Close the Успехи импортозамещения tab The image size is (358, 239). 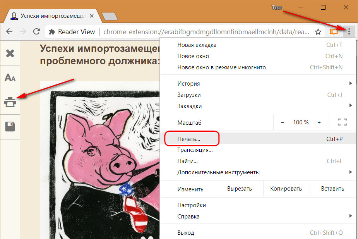(92, 16)
